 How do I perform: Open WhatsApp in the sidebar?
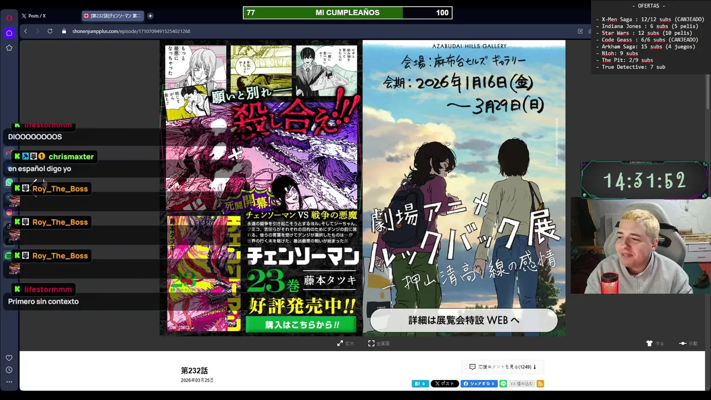coord(9,182)
